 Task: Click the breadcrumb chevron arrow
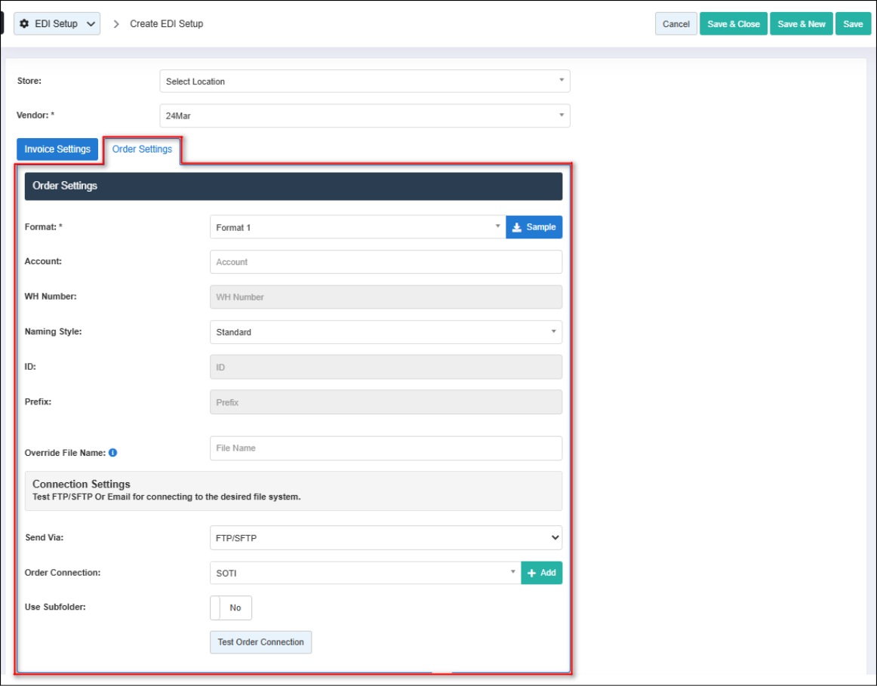[116, 24]
